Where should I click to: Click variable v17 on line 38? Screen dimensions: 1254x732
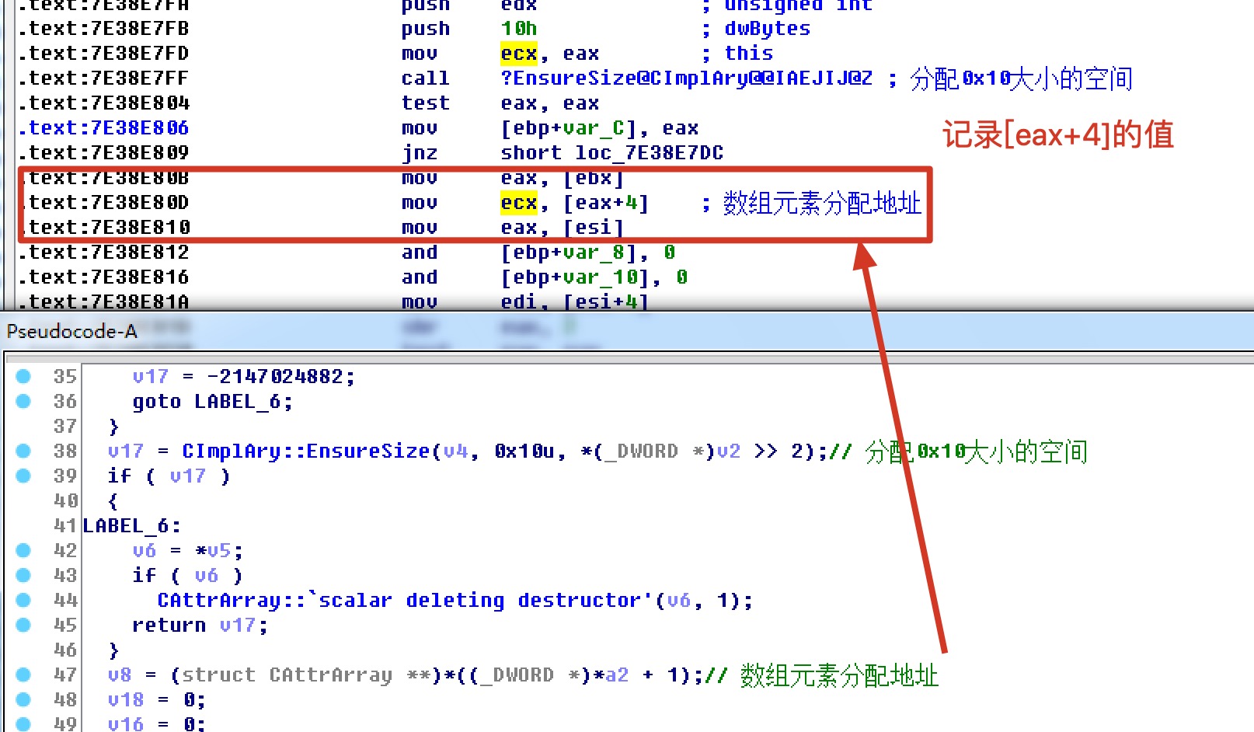coord(126,451)
